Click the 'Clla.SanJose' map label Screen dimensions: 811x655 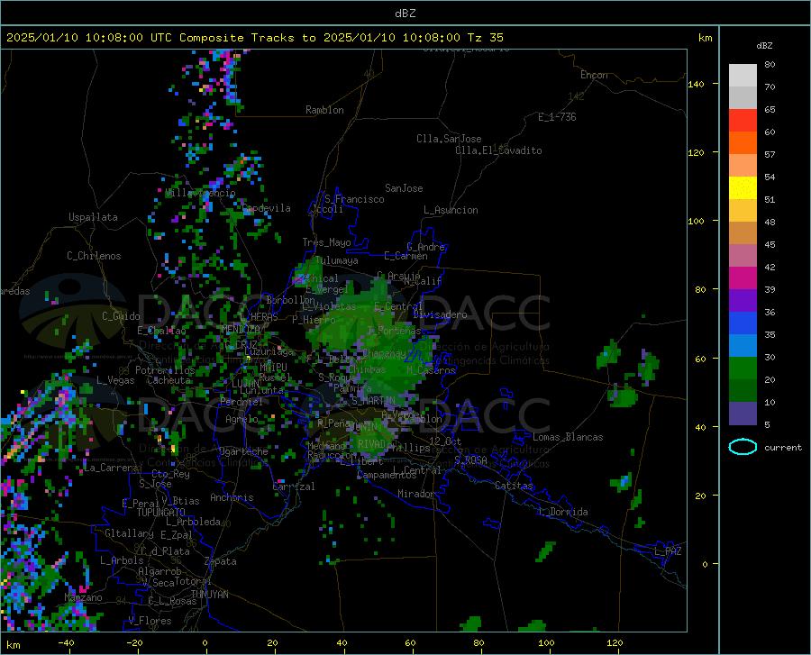[x=449, y=139]
